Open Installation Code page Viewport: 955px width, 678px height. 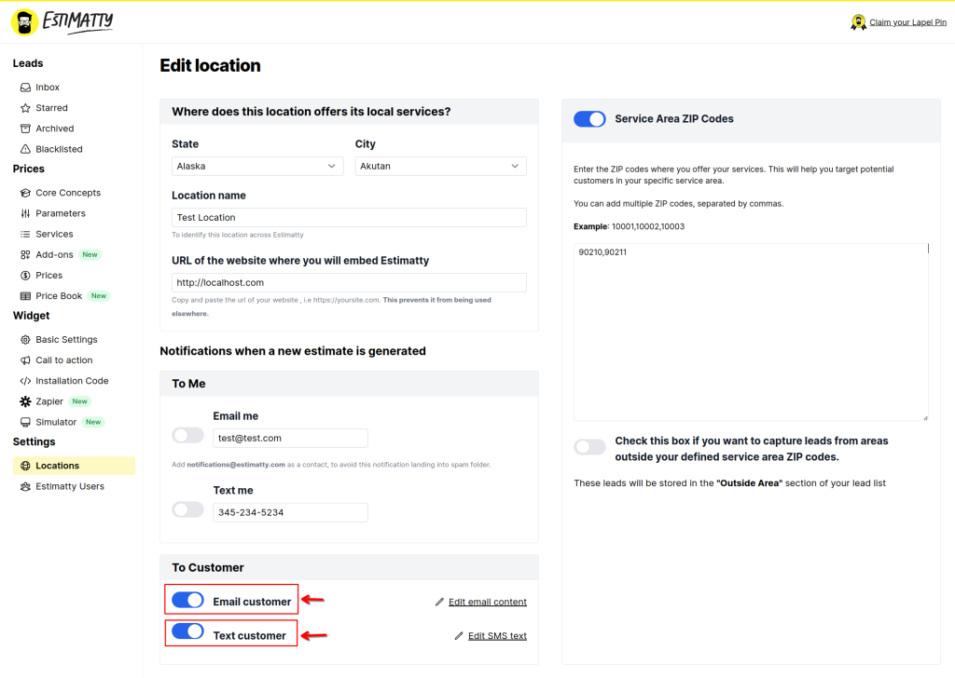[72, 382]
